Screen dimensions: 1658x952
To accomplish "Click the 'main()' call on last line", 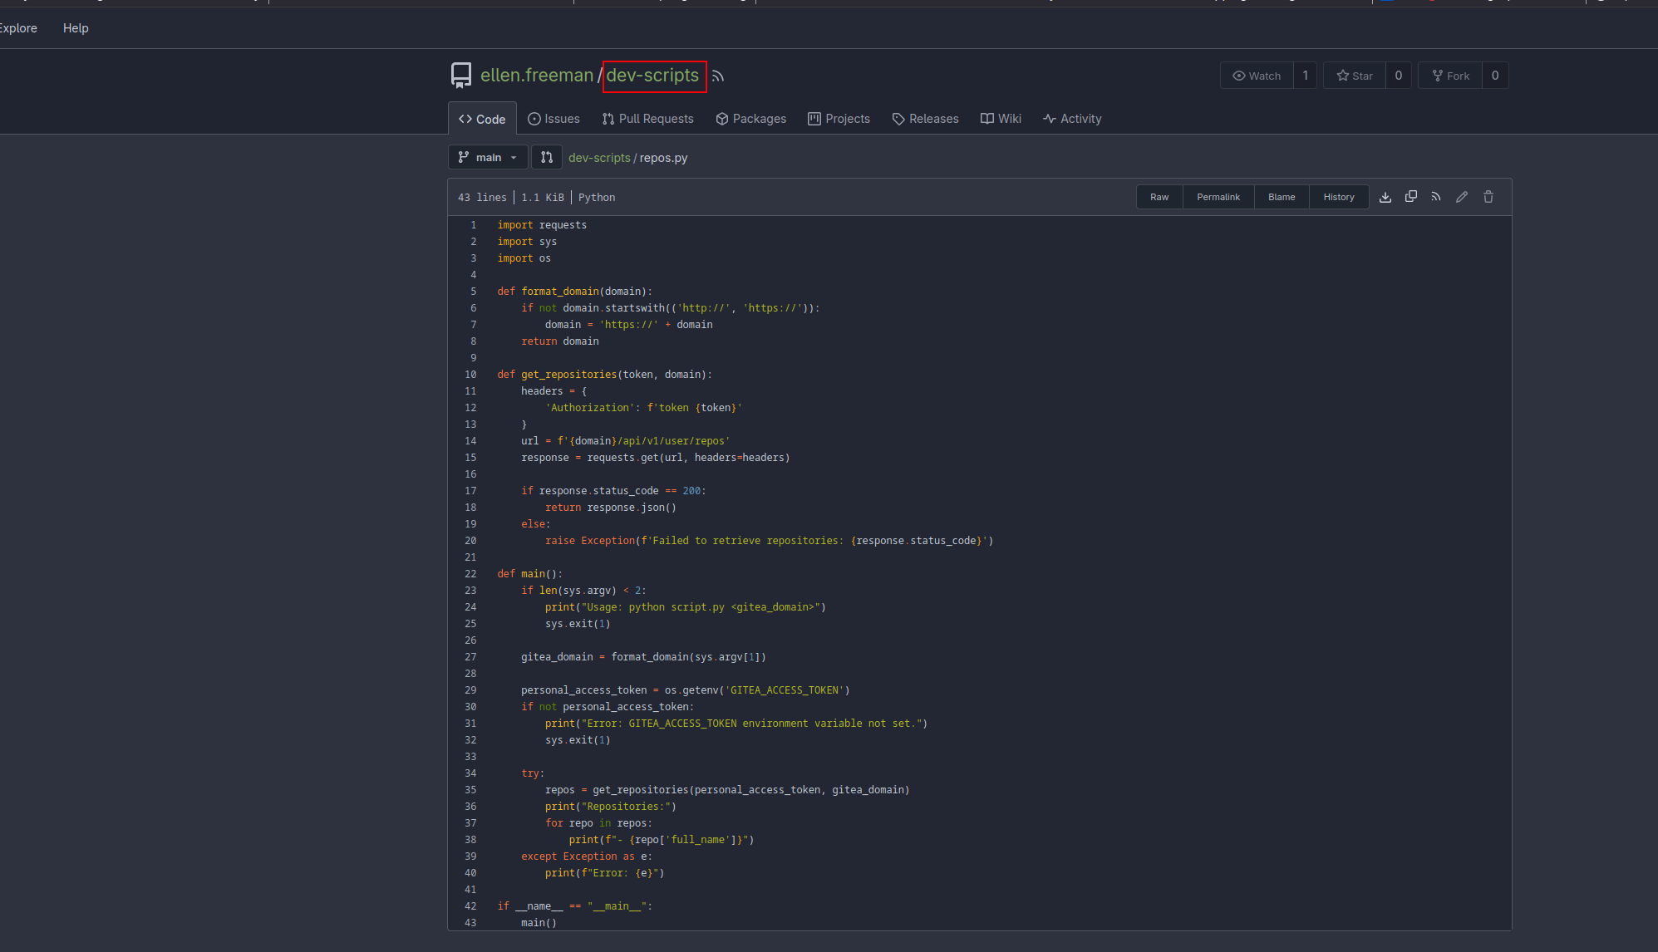I will [x=539, y=923].
